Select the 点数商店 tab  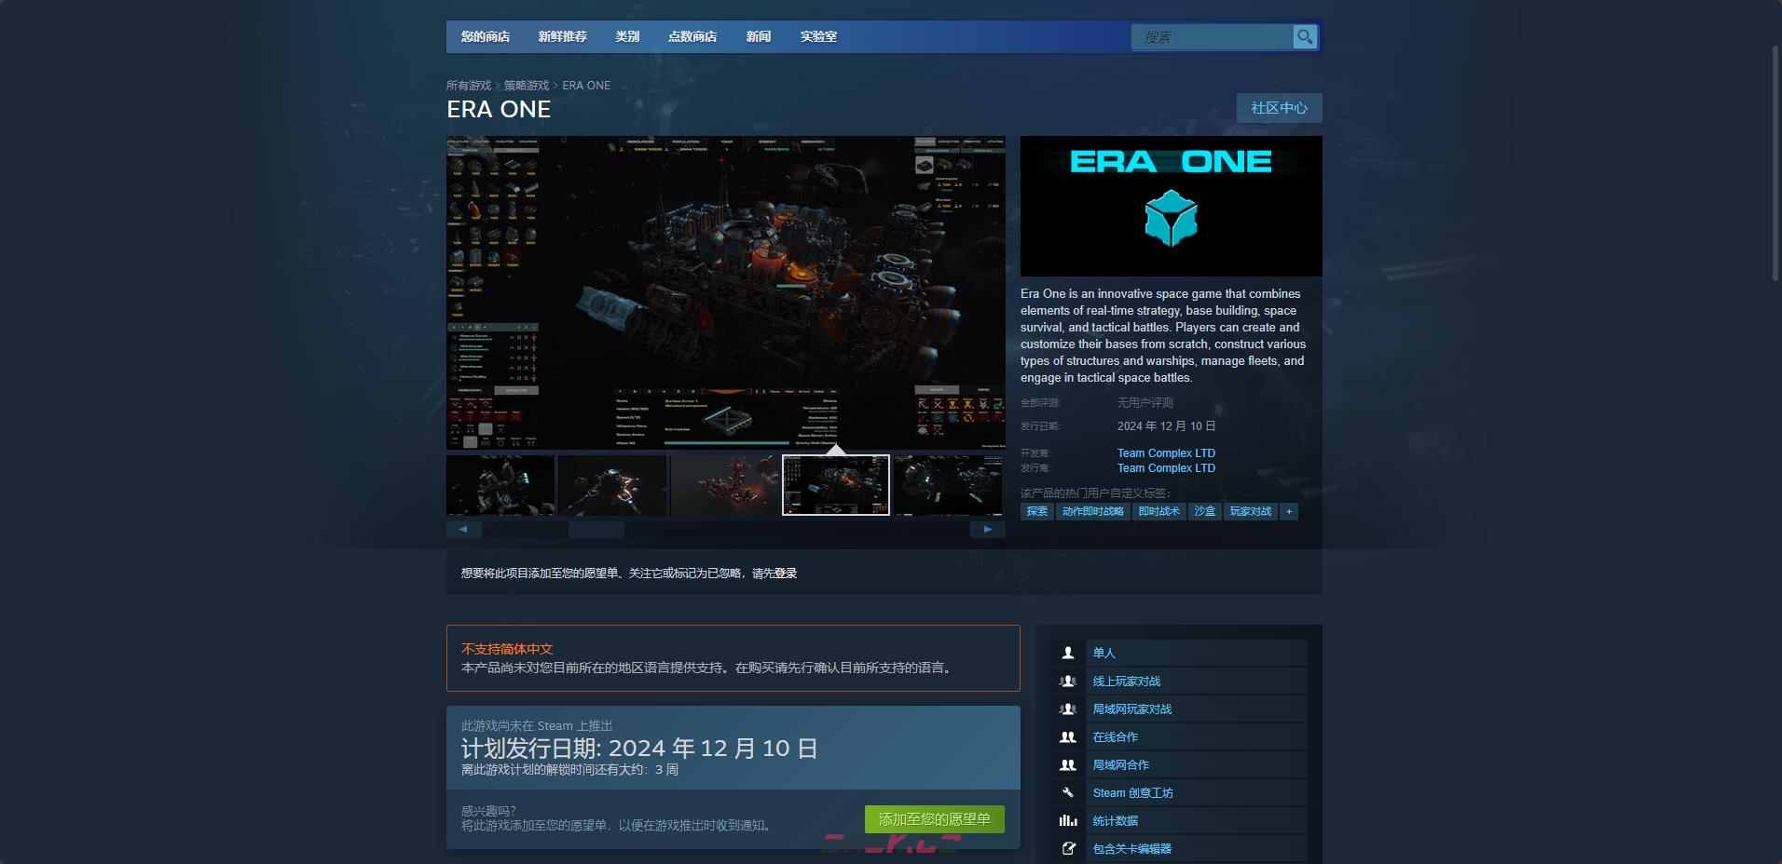pyautogui.click(x=692, y=36)
